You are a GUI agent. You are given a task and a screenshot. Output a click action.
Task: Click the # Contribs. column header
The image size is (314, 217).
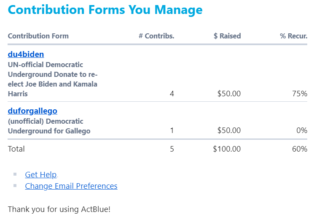156,36
